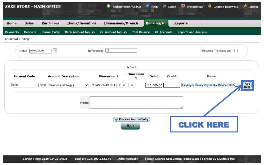Click the Change password lock icon
The height and width of the screenshot is (165, 264).
click(210, 6)
